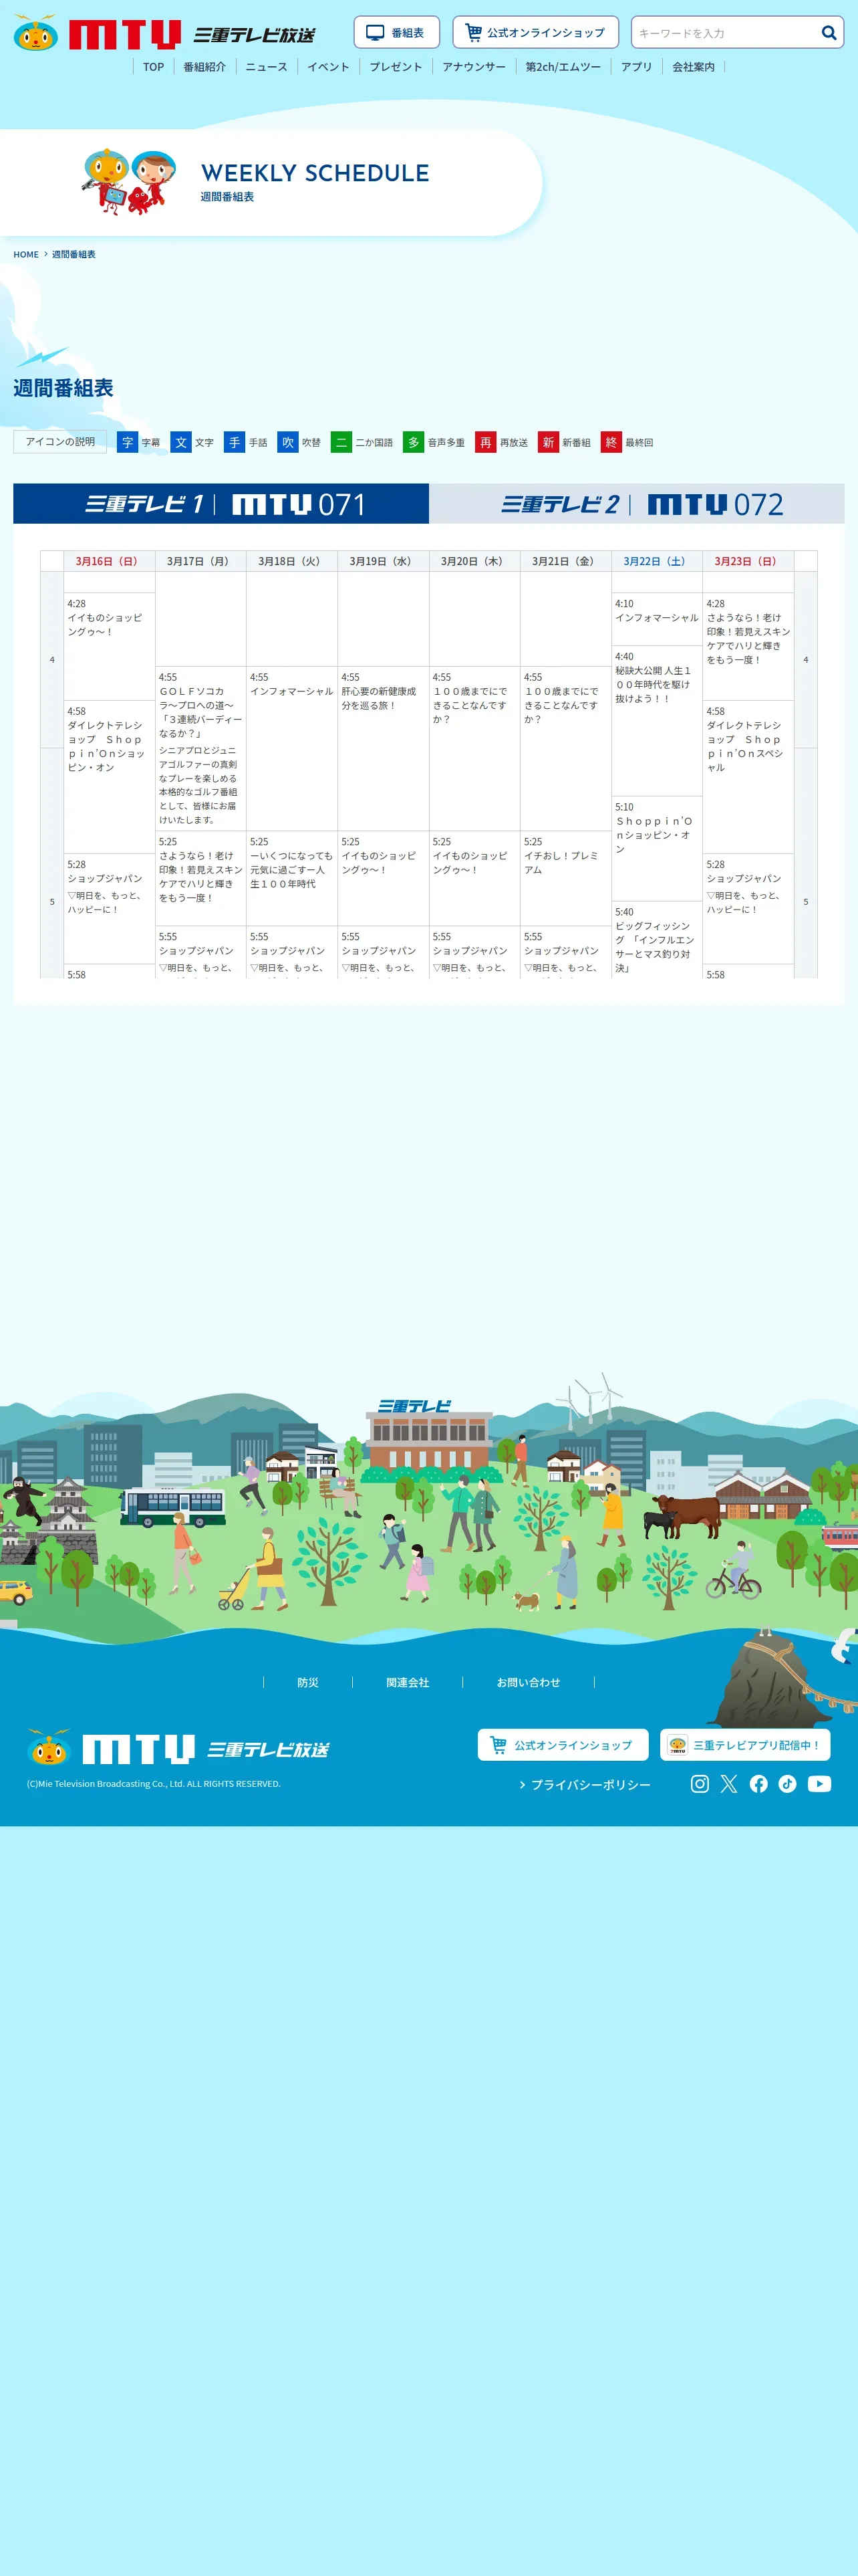Click the 4:40 秘訣大公開 人生100年時代 program
This screenshot has height=2576, width=858.
(x=658, y=721)
